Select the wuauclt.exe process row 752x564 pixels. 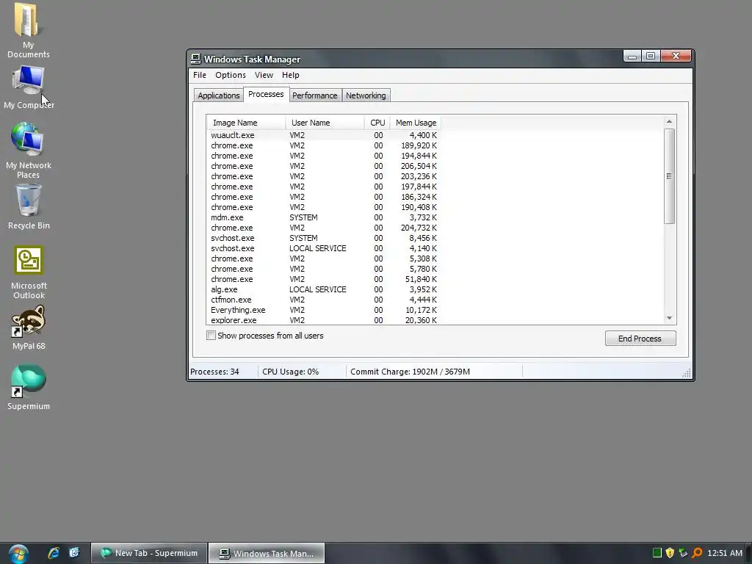coord(324,135)
